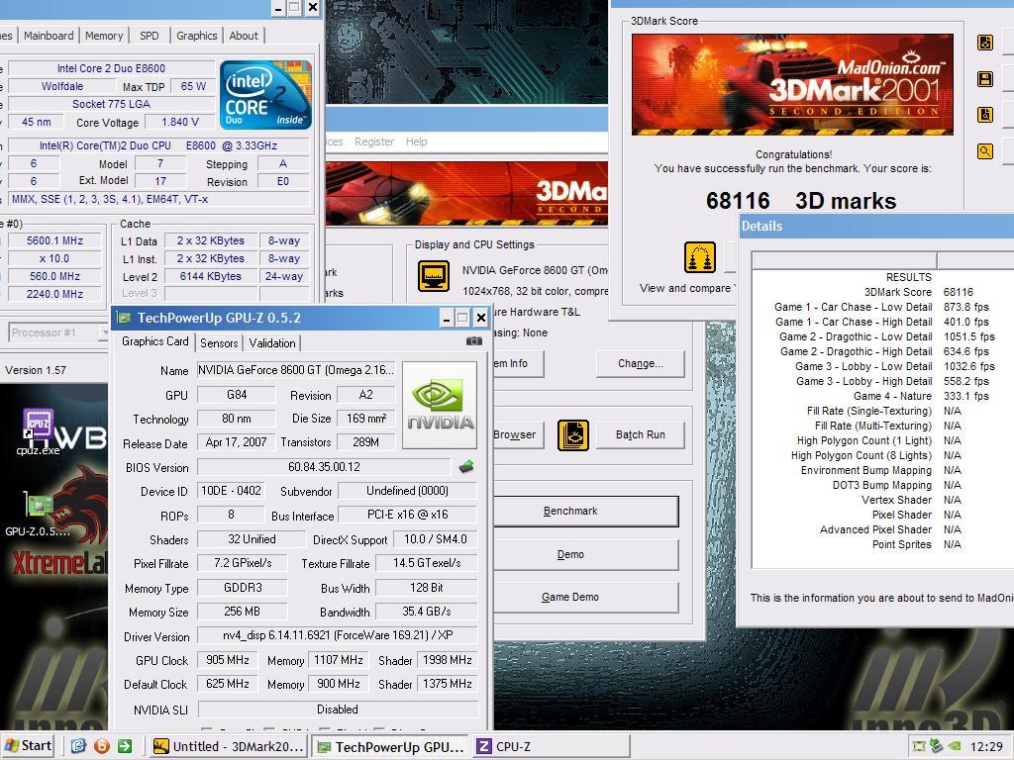Click the first column header in Details list
This screenshot has width=1014, height=760.
844,261
